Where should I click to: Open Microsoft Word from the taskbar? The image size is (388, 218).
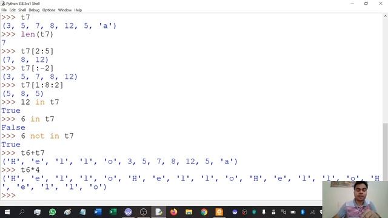click(98, 212)
